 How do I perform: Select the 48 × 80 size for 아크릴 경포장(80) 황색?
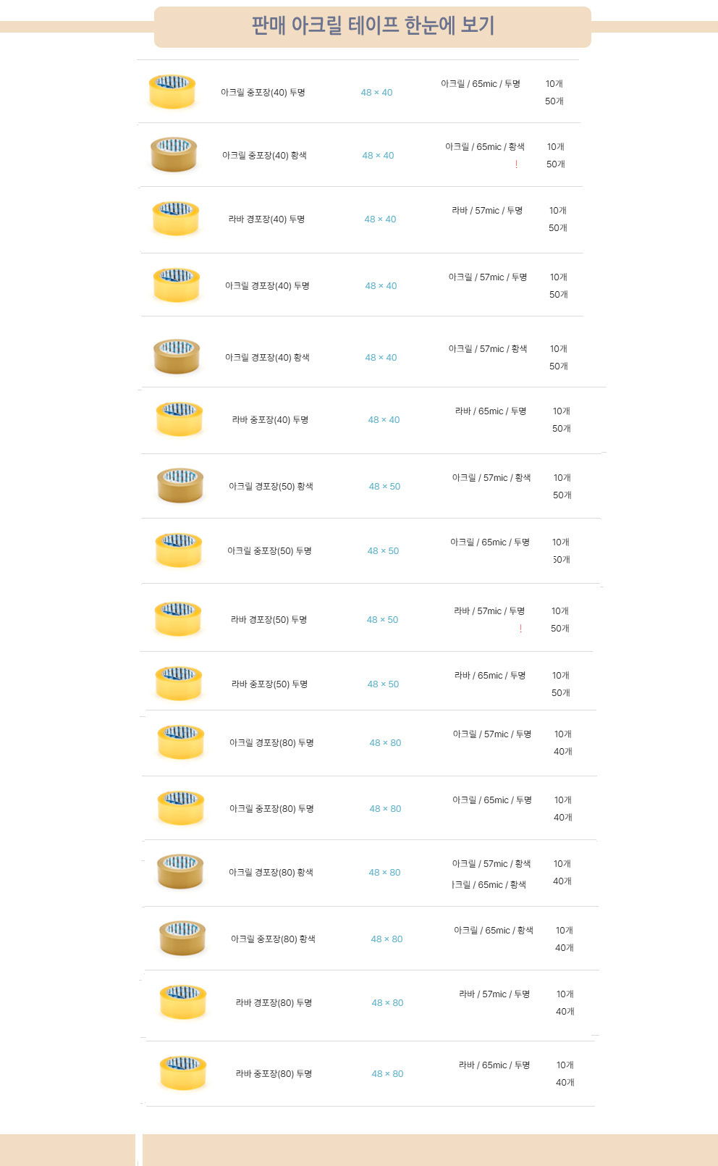(x=384, y=873)
